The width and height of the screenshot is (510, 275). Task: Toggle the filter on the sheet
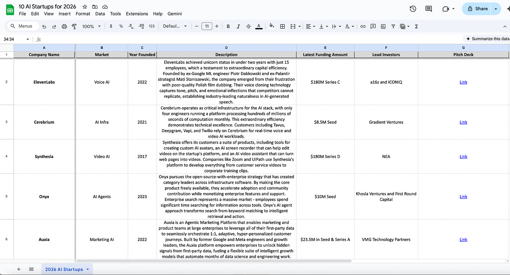click(393, 26)
